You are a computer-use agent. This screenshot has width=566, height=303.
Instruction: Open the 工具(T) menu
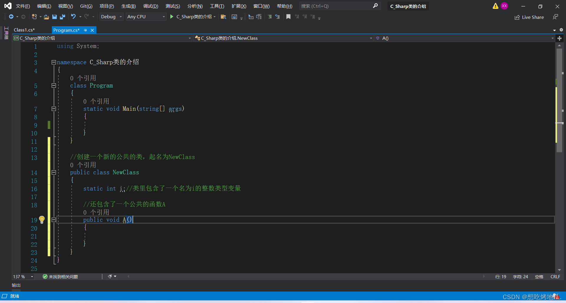217,6
